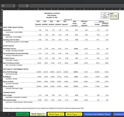The image size is (124, 117).
Task: Click the Name Box showing T8
Action: click(8, 6)
